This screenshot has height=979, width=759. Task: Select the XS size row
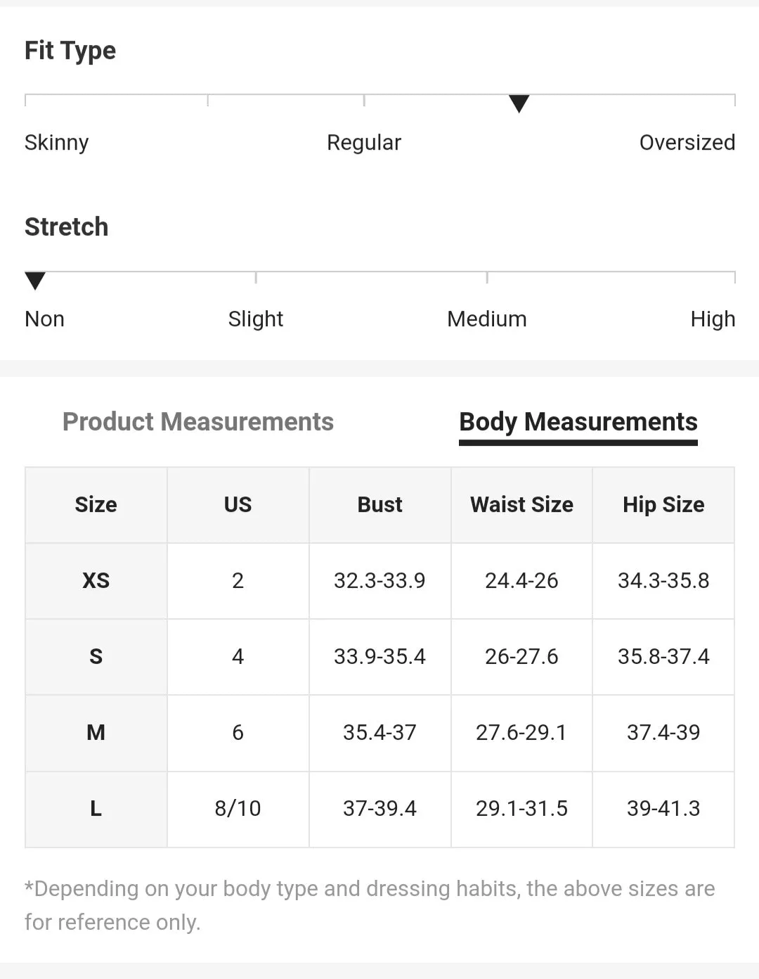point(379,581)
